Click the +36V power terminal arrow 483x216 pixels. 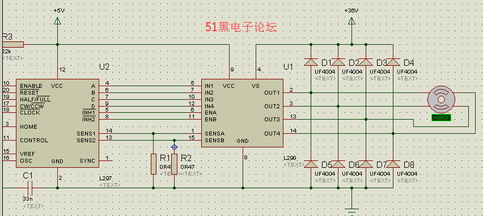pyautogui.click(x=351, y=20)
